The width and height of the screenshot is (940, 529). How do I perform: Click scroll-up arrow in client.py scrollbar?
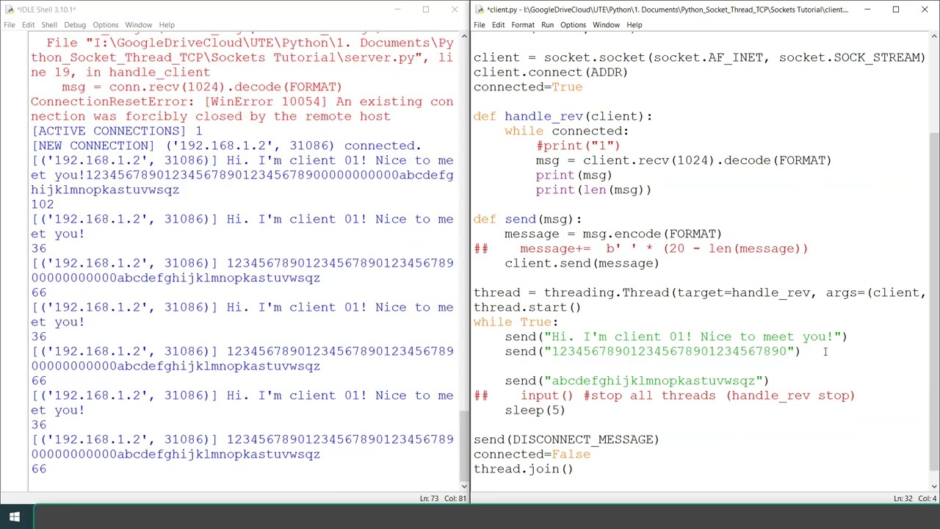933,37
